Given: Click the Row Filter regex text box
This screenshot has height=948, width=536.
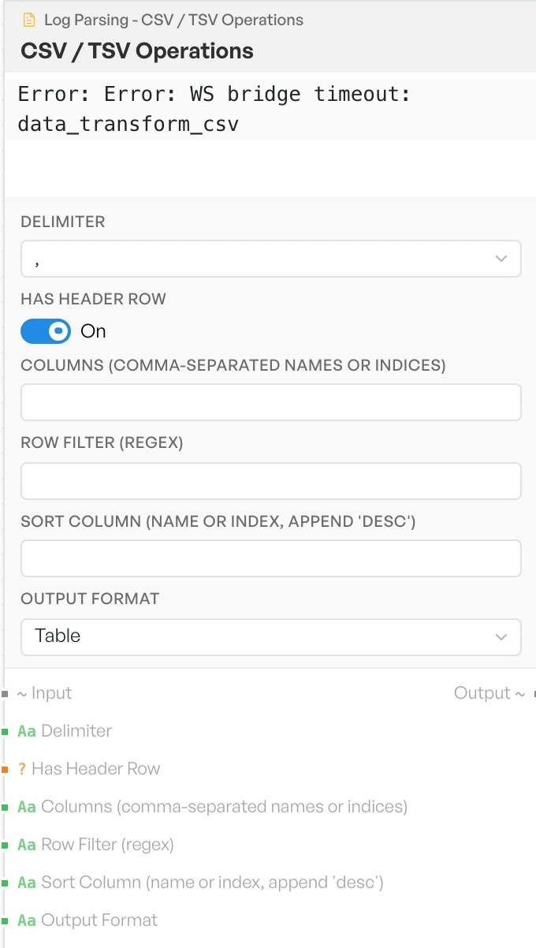Looking at the screenshot, I should point(271,481).
